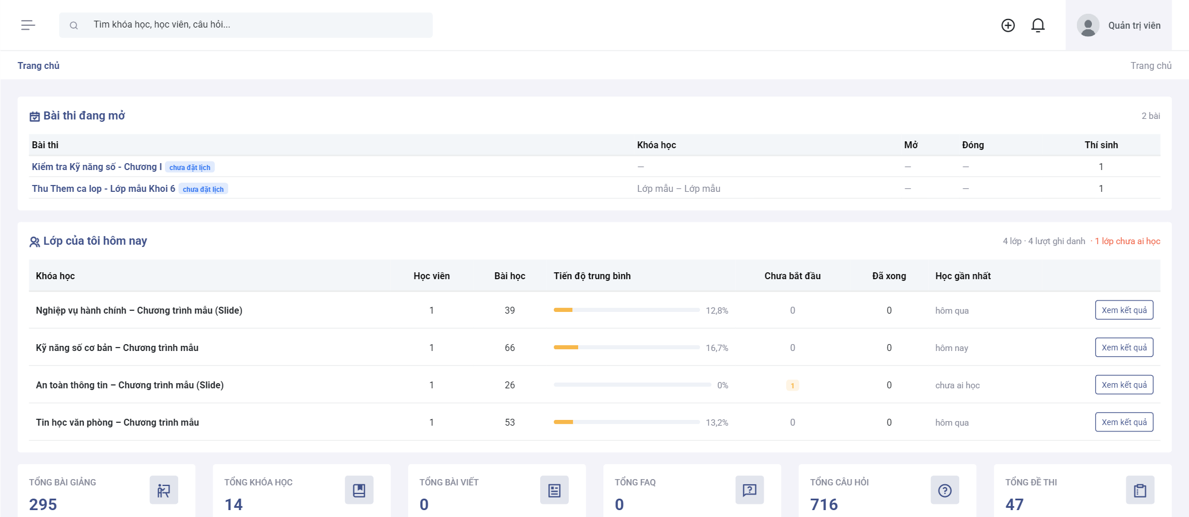Click the people icon beside Lớp của tôi hôm nay
Viewport: 1189px width, 517px height.
click(x=34, y=242)
